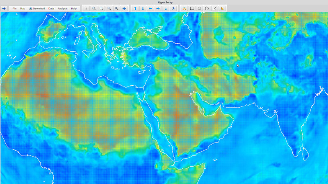Open the File menu
Image resolution: width=328 pixels, height=184 pixels.
[x=14, y=9]
